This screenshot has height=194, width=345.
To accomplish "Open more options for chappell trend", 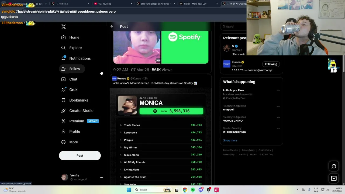I will pos(278,106).
